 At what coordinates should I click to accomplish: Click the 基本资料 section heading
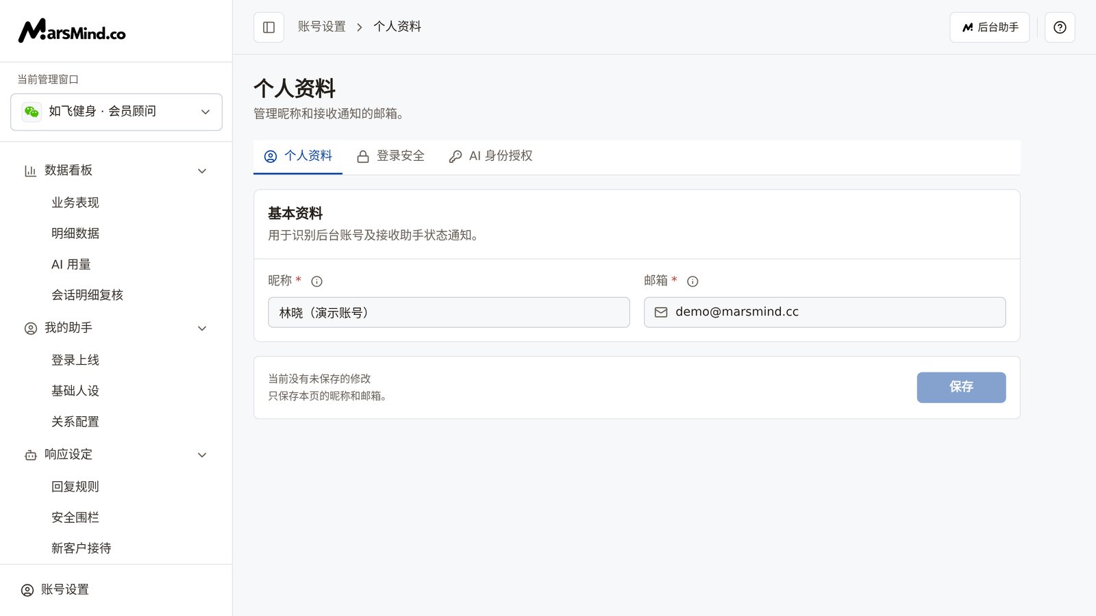tap(295, 214)
